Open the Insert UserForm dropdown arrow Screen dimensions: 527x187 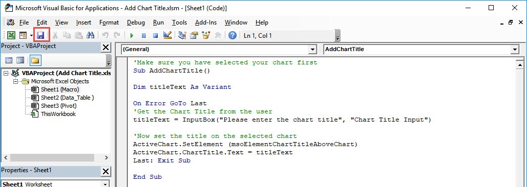point(31,35)
